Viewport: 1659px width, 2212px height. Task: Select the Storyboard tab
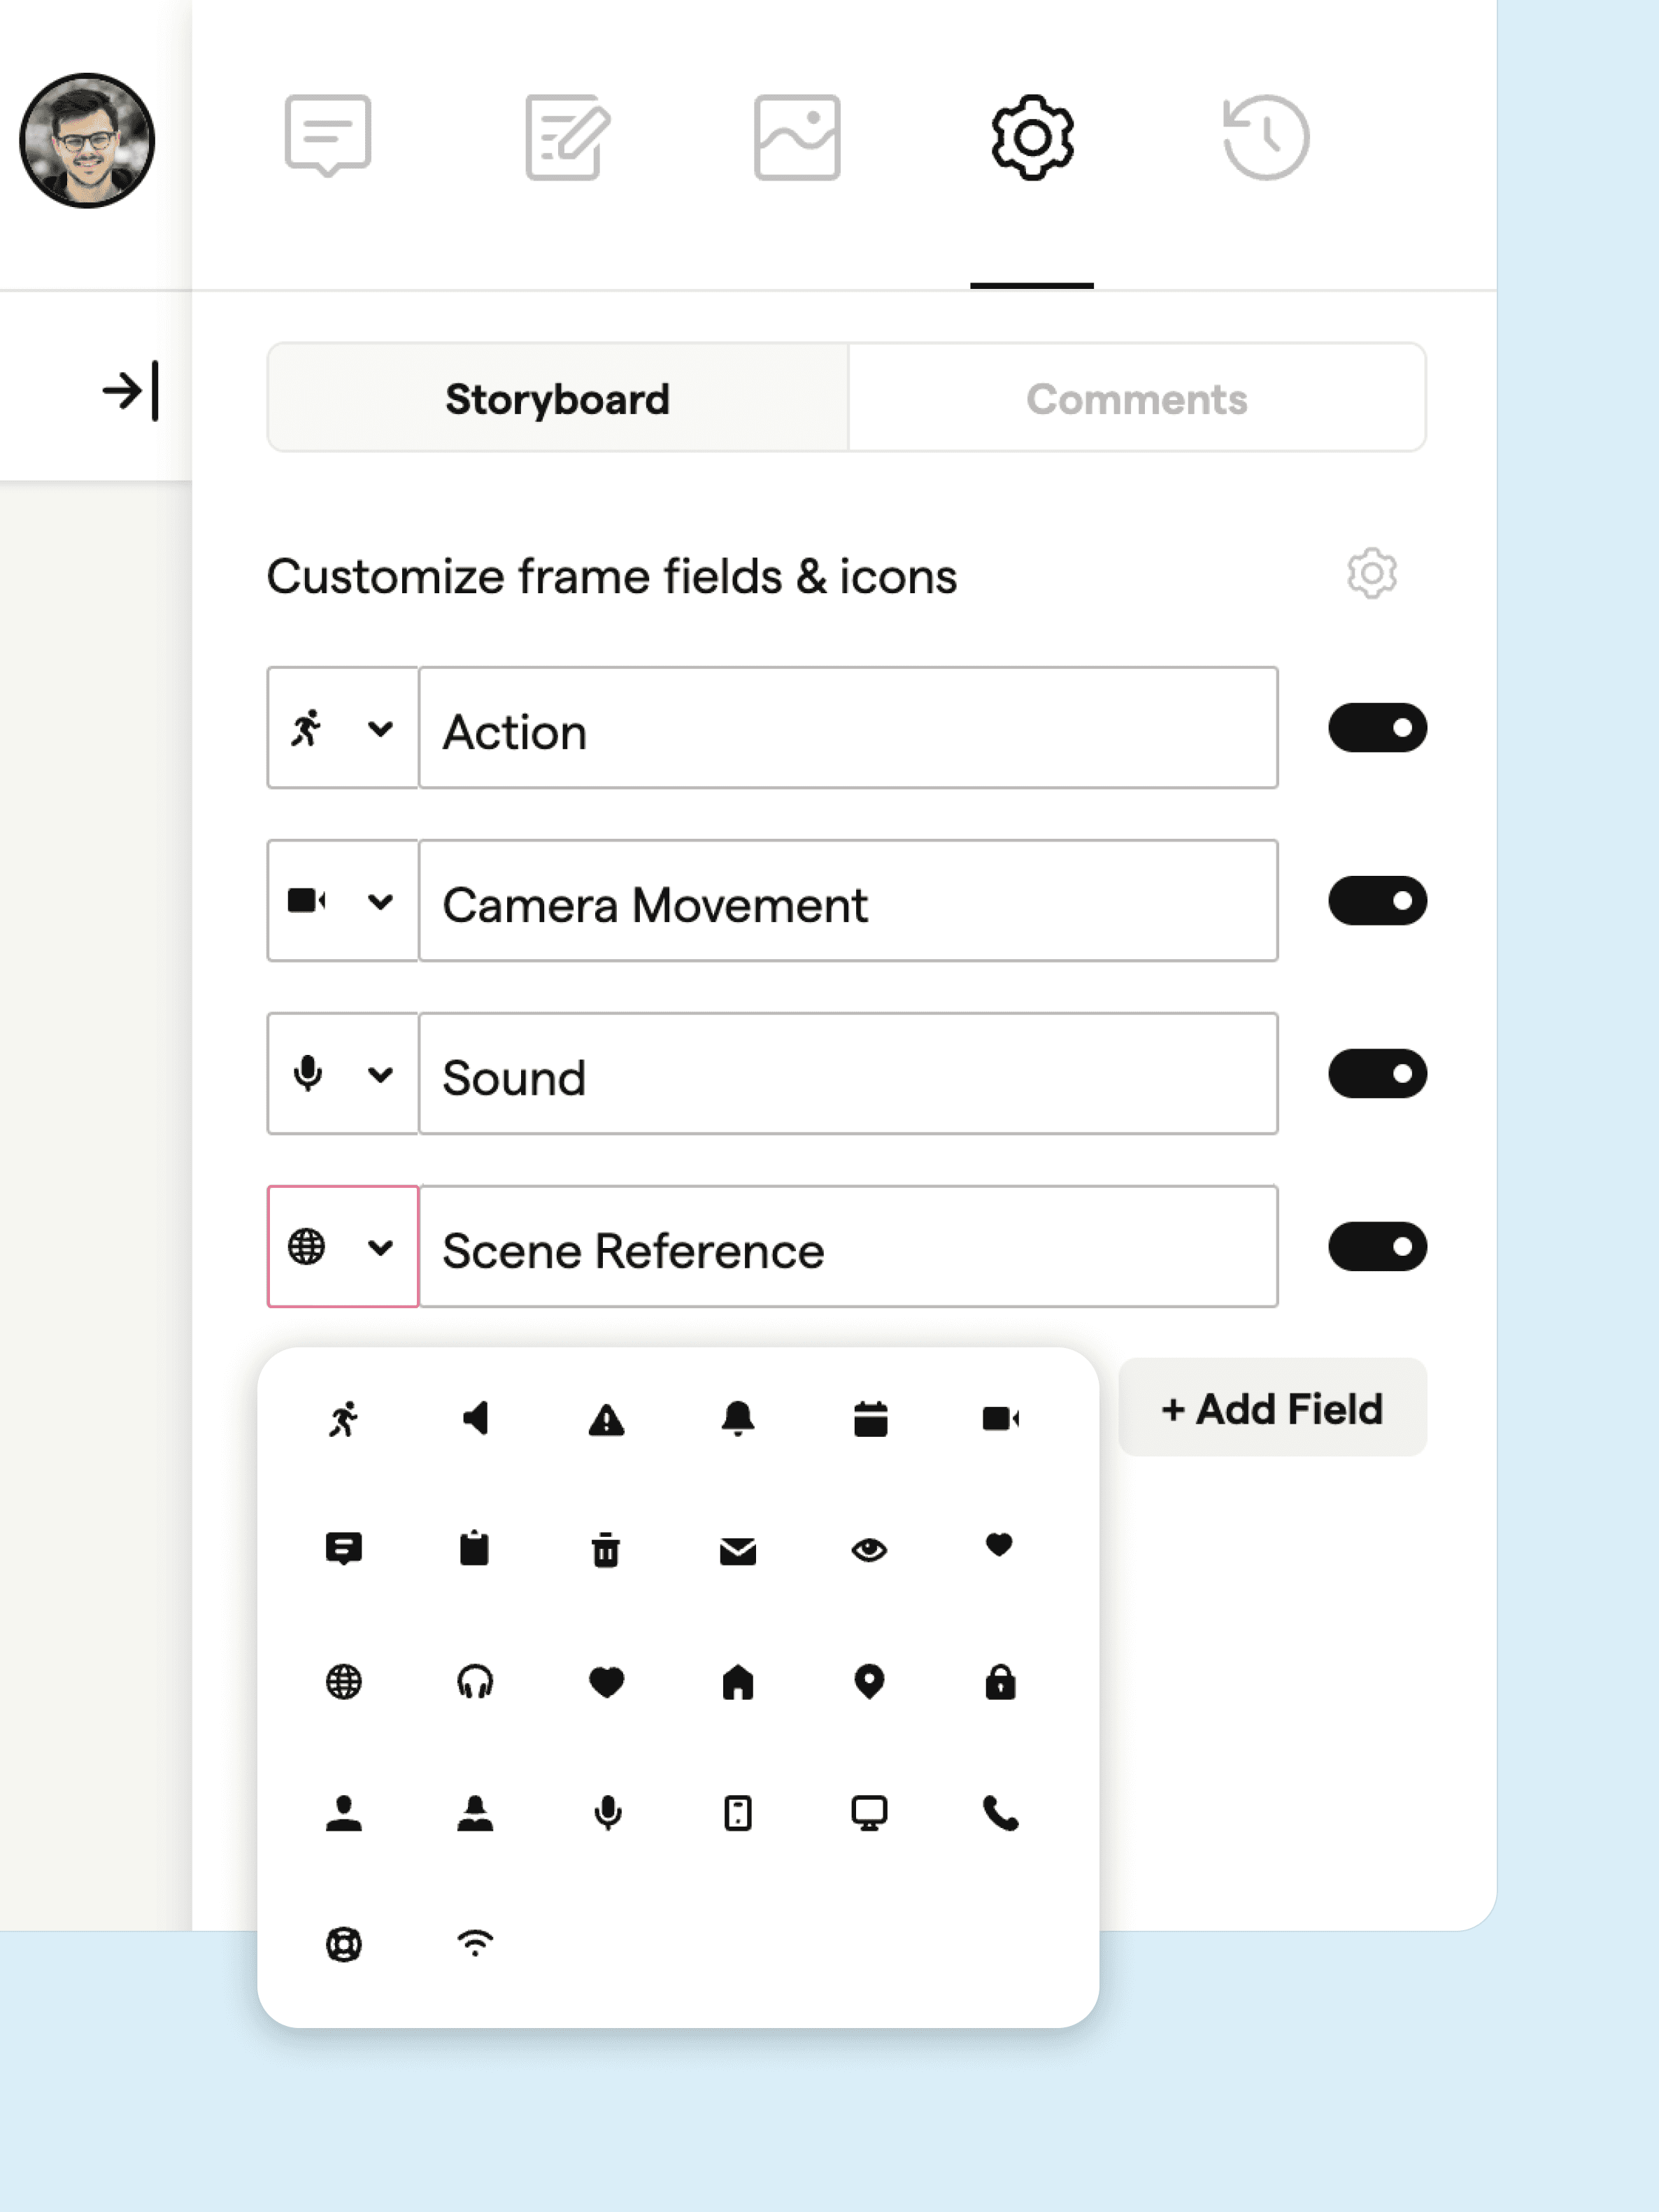tap(558, 398)
